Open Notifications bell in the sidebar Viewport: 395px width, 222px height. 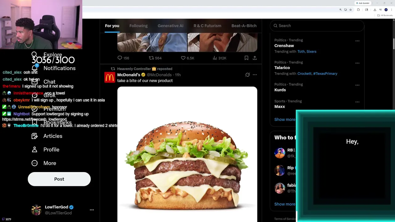35,68
